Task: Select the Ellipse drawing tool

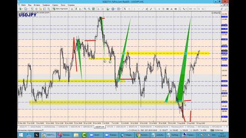Action: point(168,9)
